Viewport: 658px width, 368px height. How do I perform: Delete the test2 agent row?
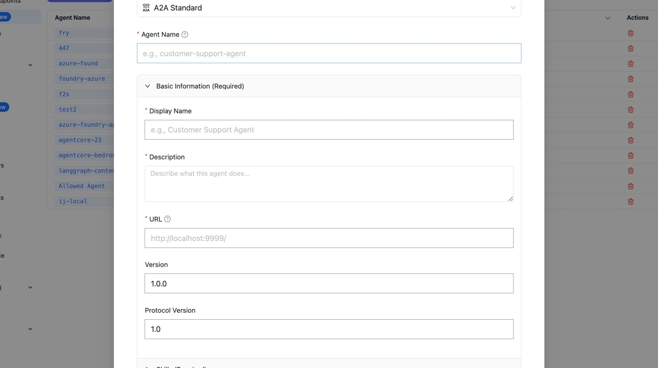(630, 110)
